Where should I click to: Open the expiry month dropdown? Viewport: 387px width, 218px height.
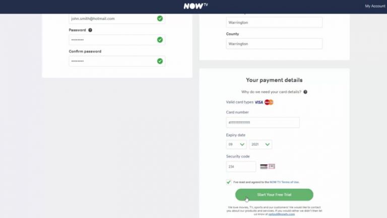[x=236, y=144]
